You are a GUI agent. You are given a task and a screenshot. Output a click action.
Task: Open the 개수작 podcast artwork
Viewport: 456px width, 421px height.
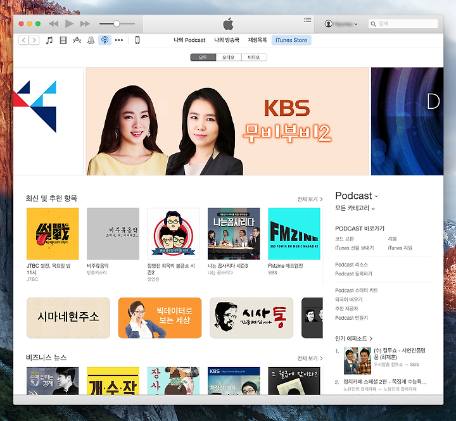(x=113, y=381)
